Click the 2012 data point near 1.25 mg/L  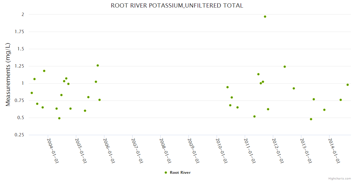285,67
